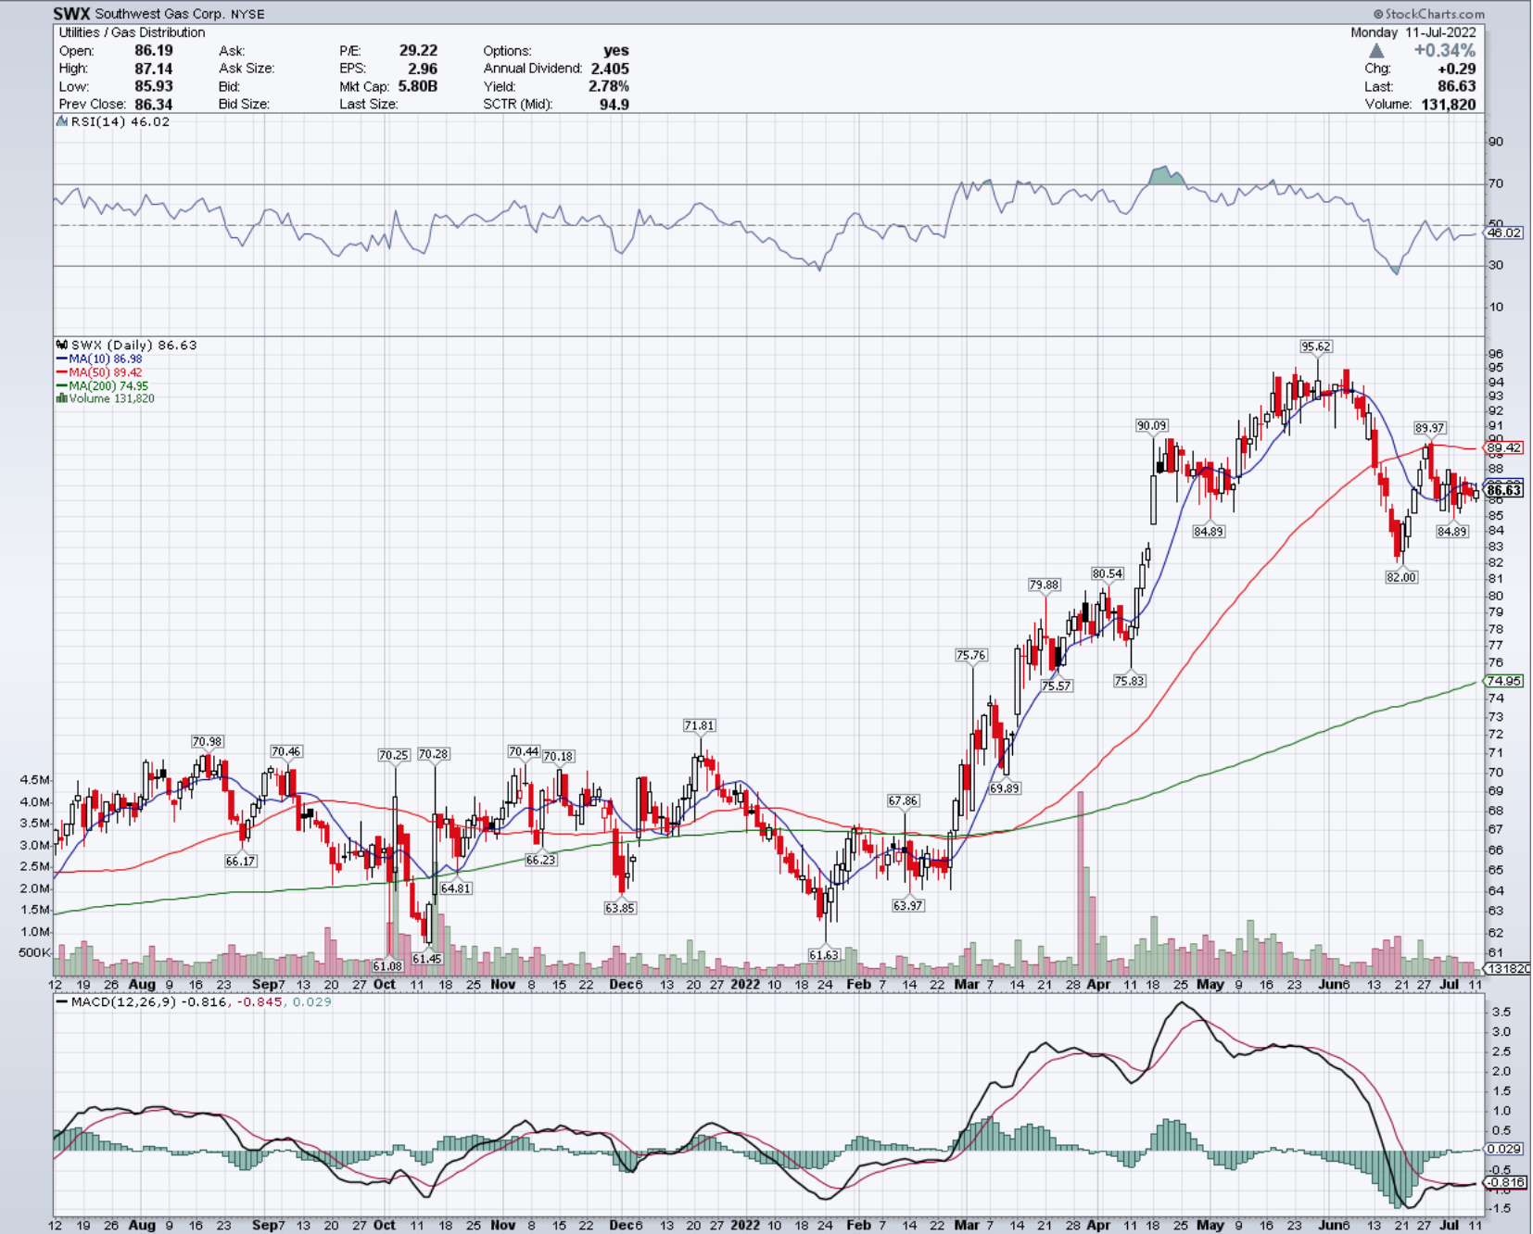Click the Prev Close value 86.34
1533x1234 pixels.
[x=153, y=104]
